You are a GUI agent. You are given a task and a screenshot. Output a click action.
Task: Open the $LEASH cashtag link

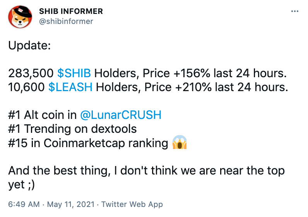coord(70,87)
